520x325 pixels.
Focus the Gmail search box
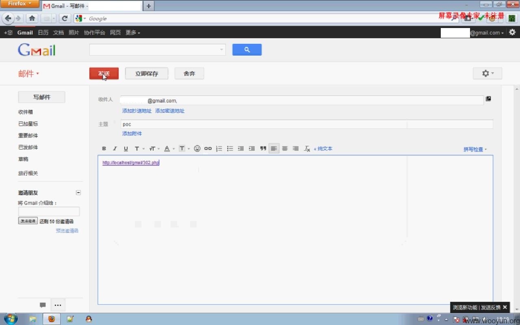[154, 50]
